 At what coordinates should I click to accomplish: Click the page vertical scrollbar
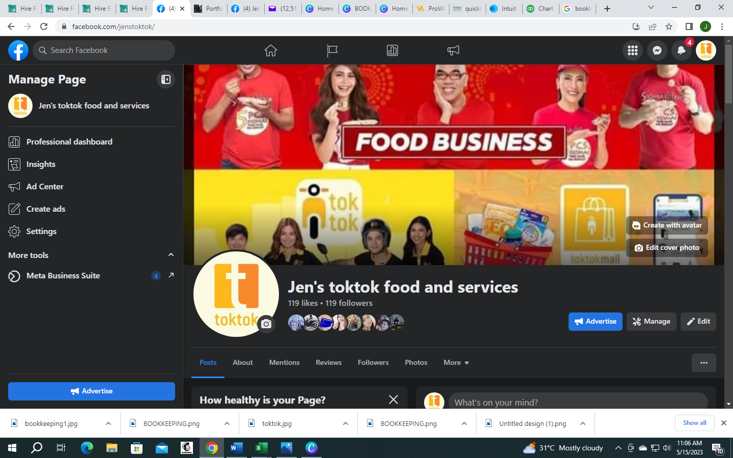click(728, 74)
